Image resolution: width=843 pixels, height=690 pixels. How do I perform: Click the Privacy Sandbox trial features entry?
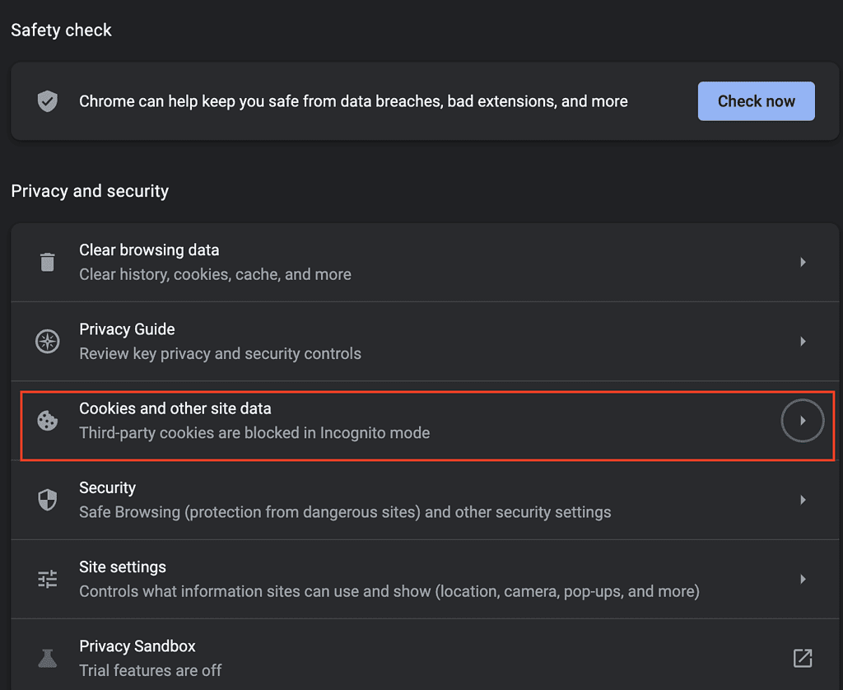pos(137,646)
